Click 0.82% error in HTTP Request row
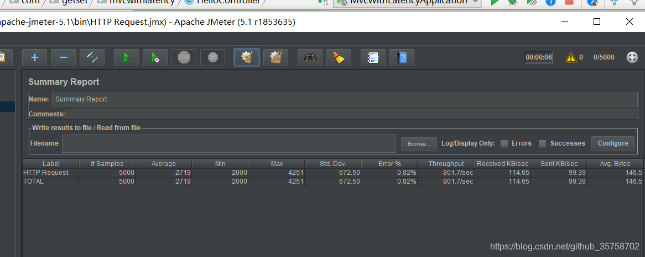 pyautogui.click(x=407, y=173)
